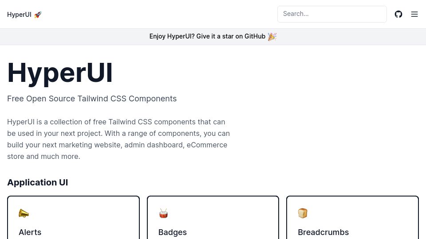Click the HyperUI description paragraph
The image size is (426, 239).
tap(118, 139)
